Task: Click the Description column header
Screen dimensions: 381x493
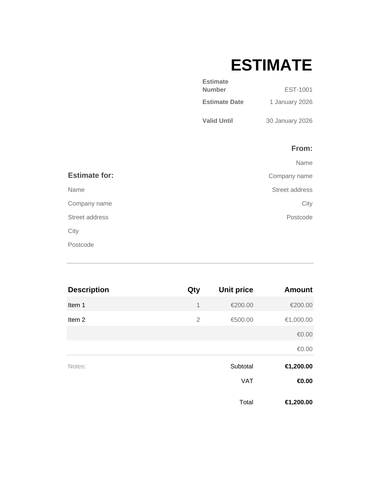Action: tap(88, 290)
